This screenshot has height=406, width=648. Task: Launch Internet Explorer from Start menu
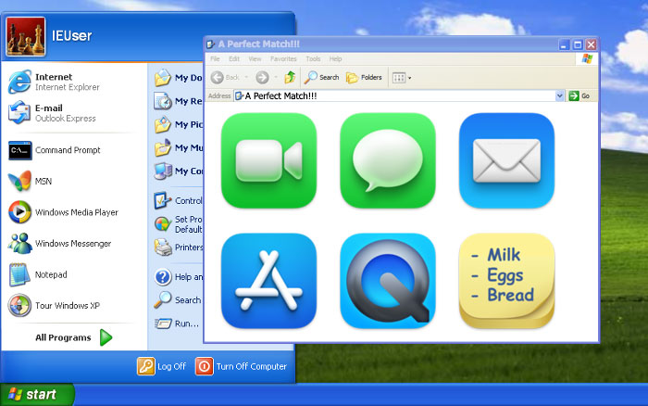click(x=54, y=82)
